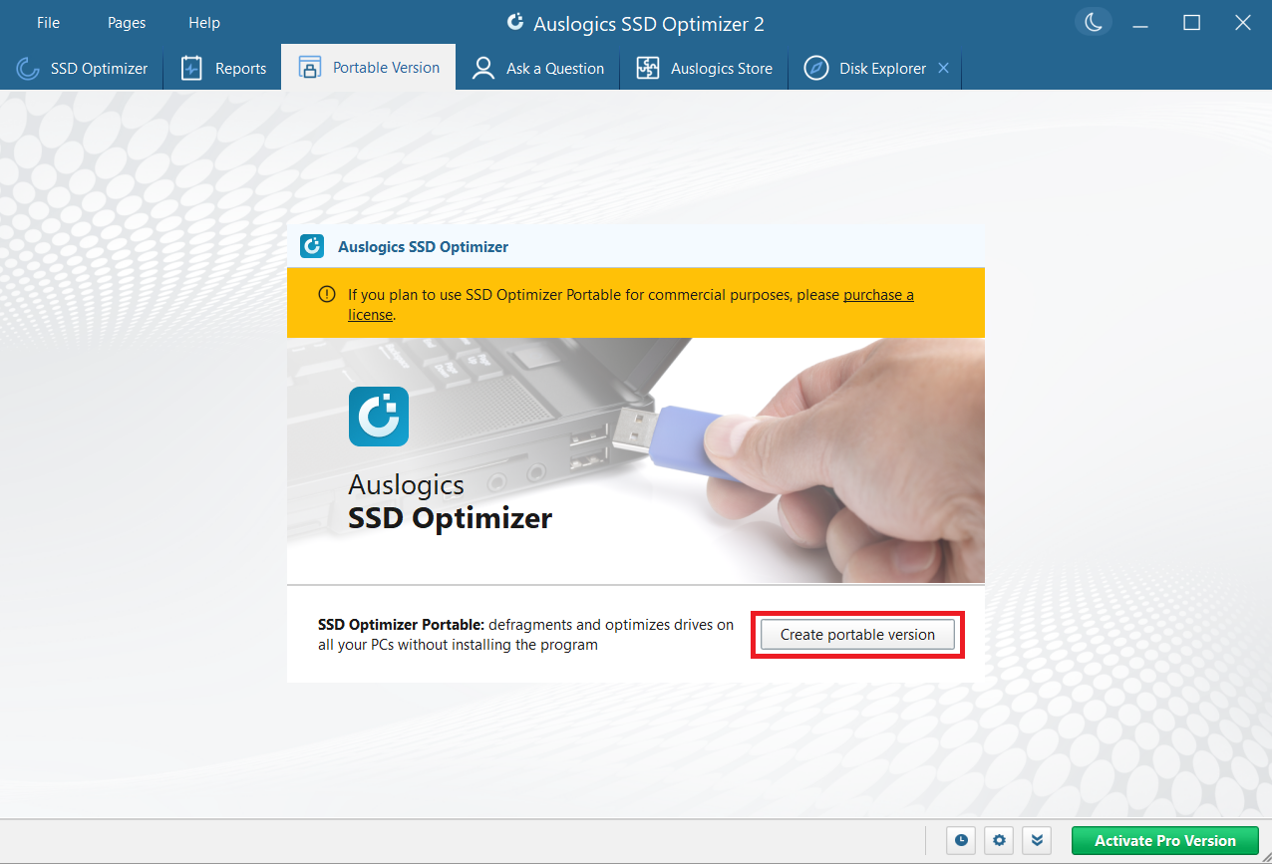Expand the double-chevron menu in status bar
Viewport: 1272px width, 864px height.
coord(1037,840)
